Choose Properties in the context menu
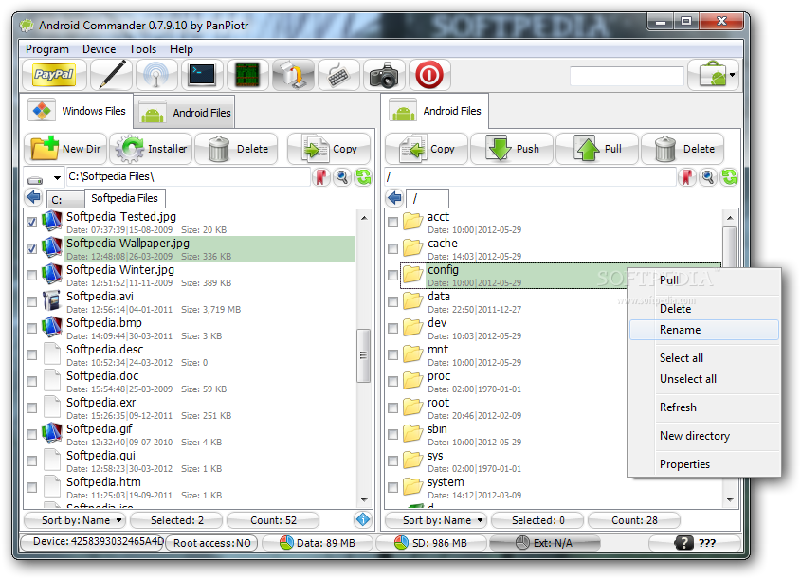This screenshot has width=801, height=579. point(704,464)
